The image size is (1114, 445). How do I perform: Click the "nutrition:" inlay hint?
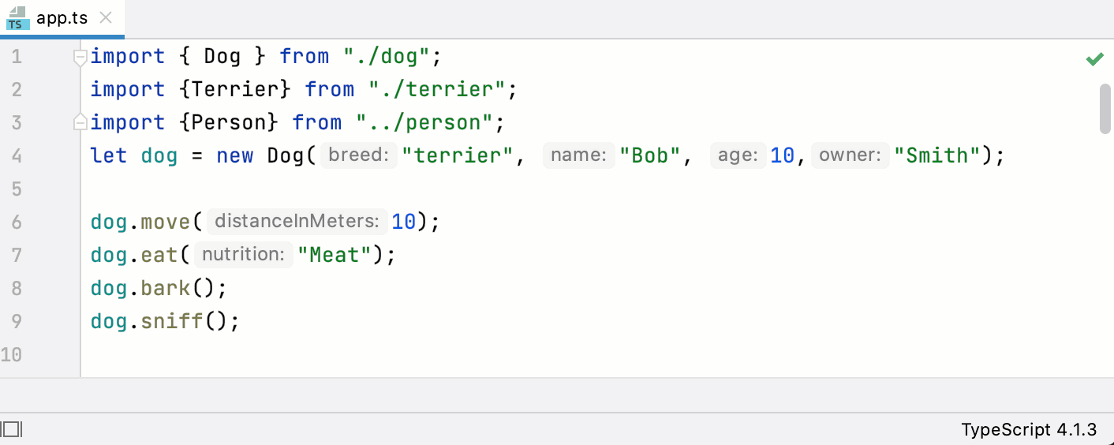pyautogui.click(x=243, y=255)
